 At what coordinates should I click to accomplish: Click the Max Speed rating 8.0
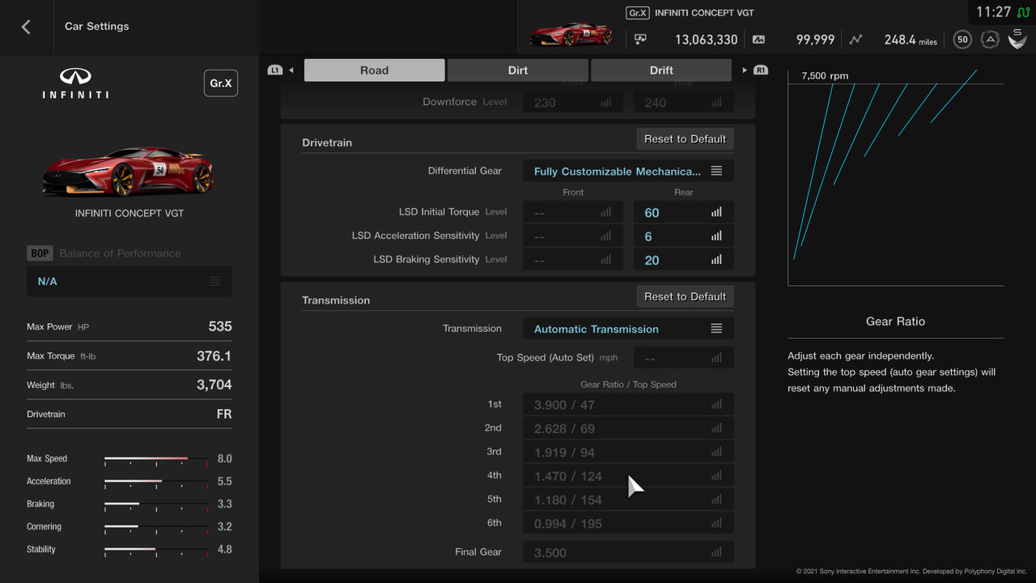pos(224,459)
